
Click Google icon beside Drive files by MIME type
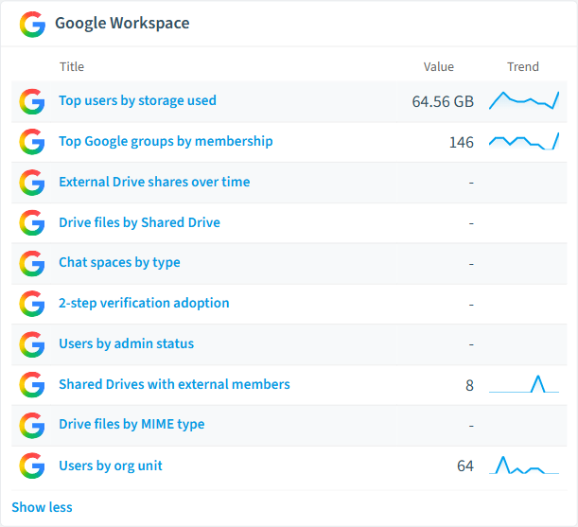point(32,425)
